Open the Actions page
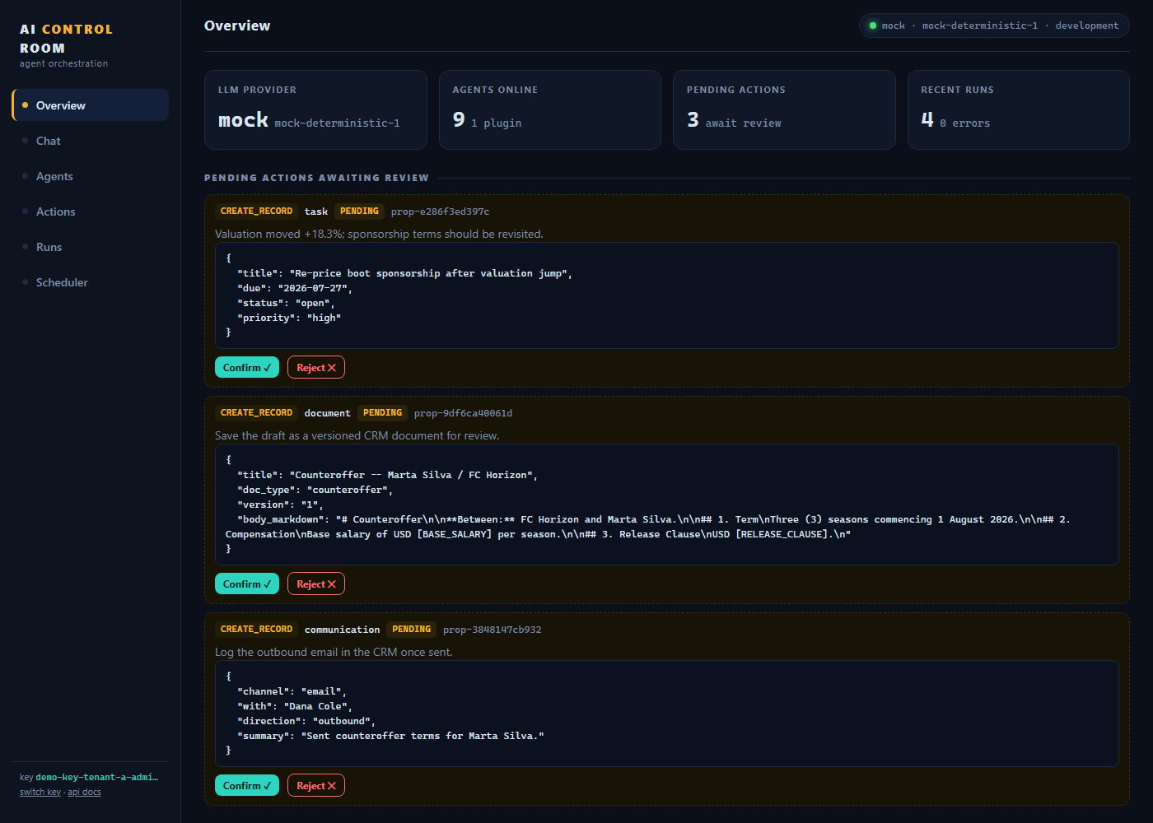This screenshot has height=823, width=1153. click(x=91, y=212)
